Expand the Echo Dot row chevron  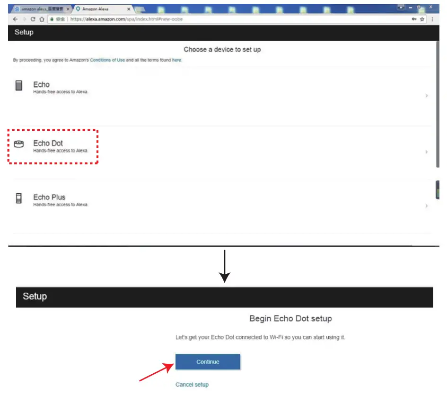point(427,152)
